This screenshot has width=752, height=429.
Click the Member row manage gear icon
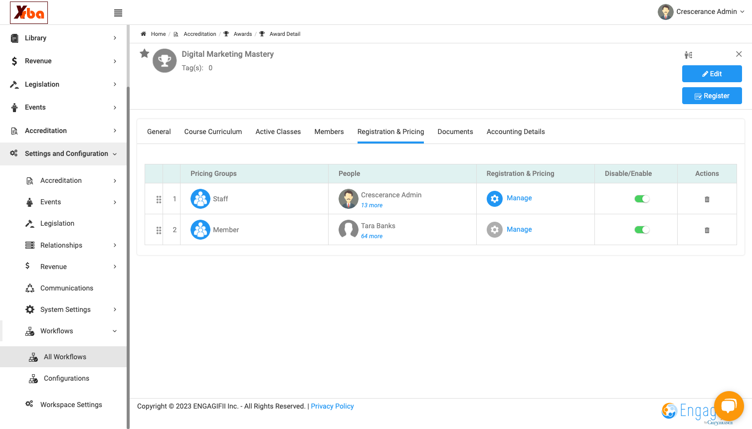tap(495, 230)
